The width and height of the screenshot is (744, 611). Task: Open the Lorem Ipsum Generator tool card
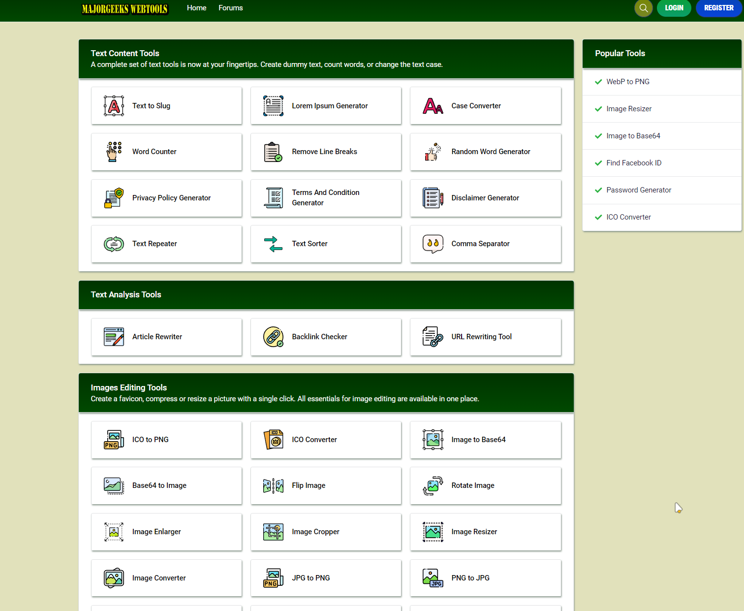326,106
